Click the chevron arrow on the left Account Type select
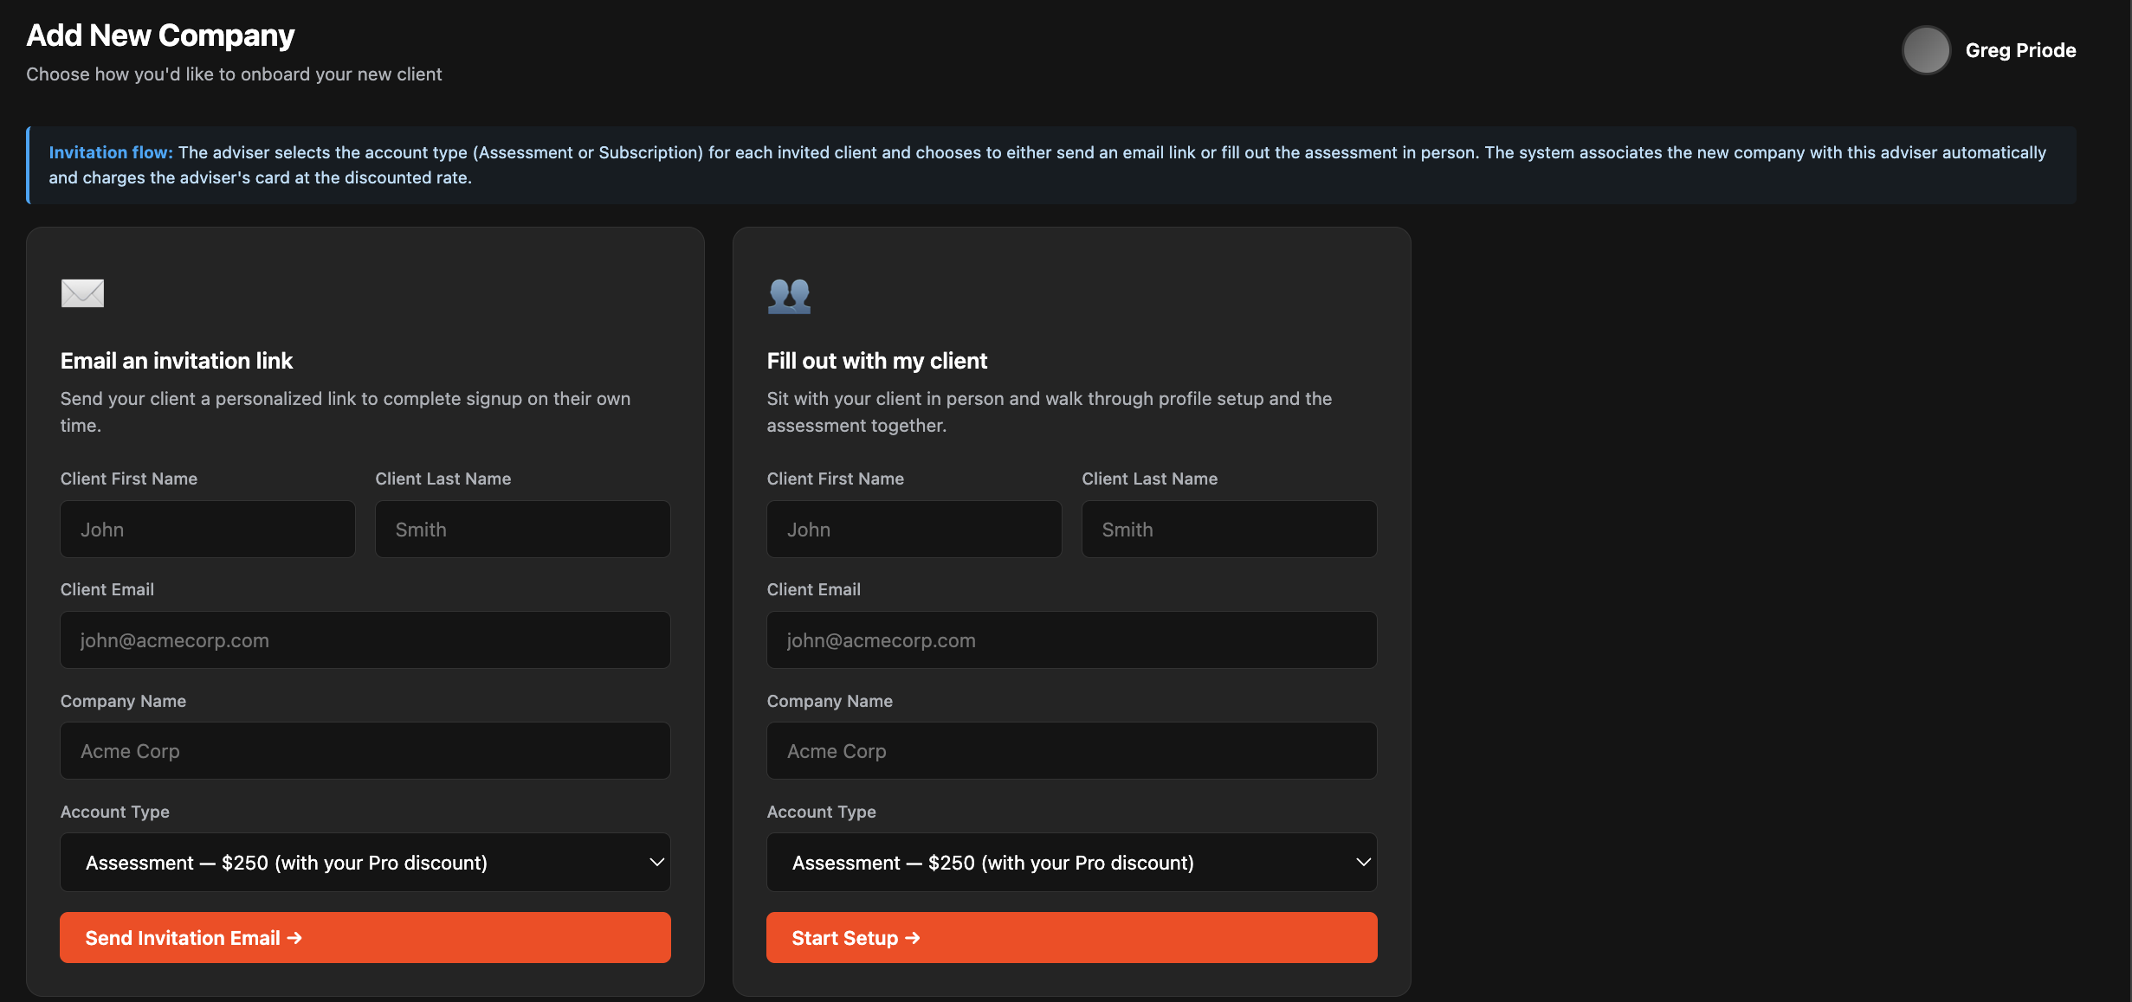The image size is (2132, 1002). coord(656,862)
